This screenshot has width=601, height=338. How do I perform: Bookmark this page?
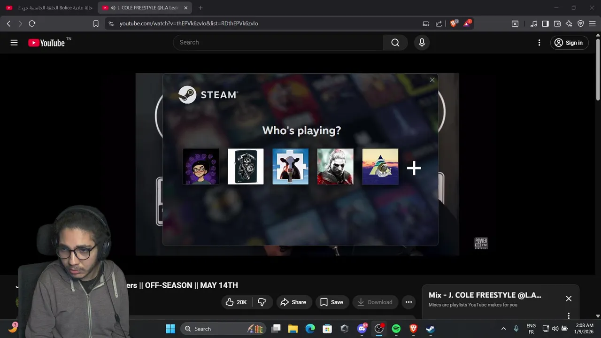(x=96, y=23)
